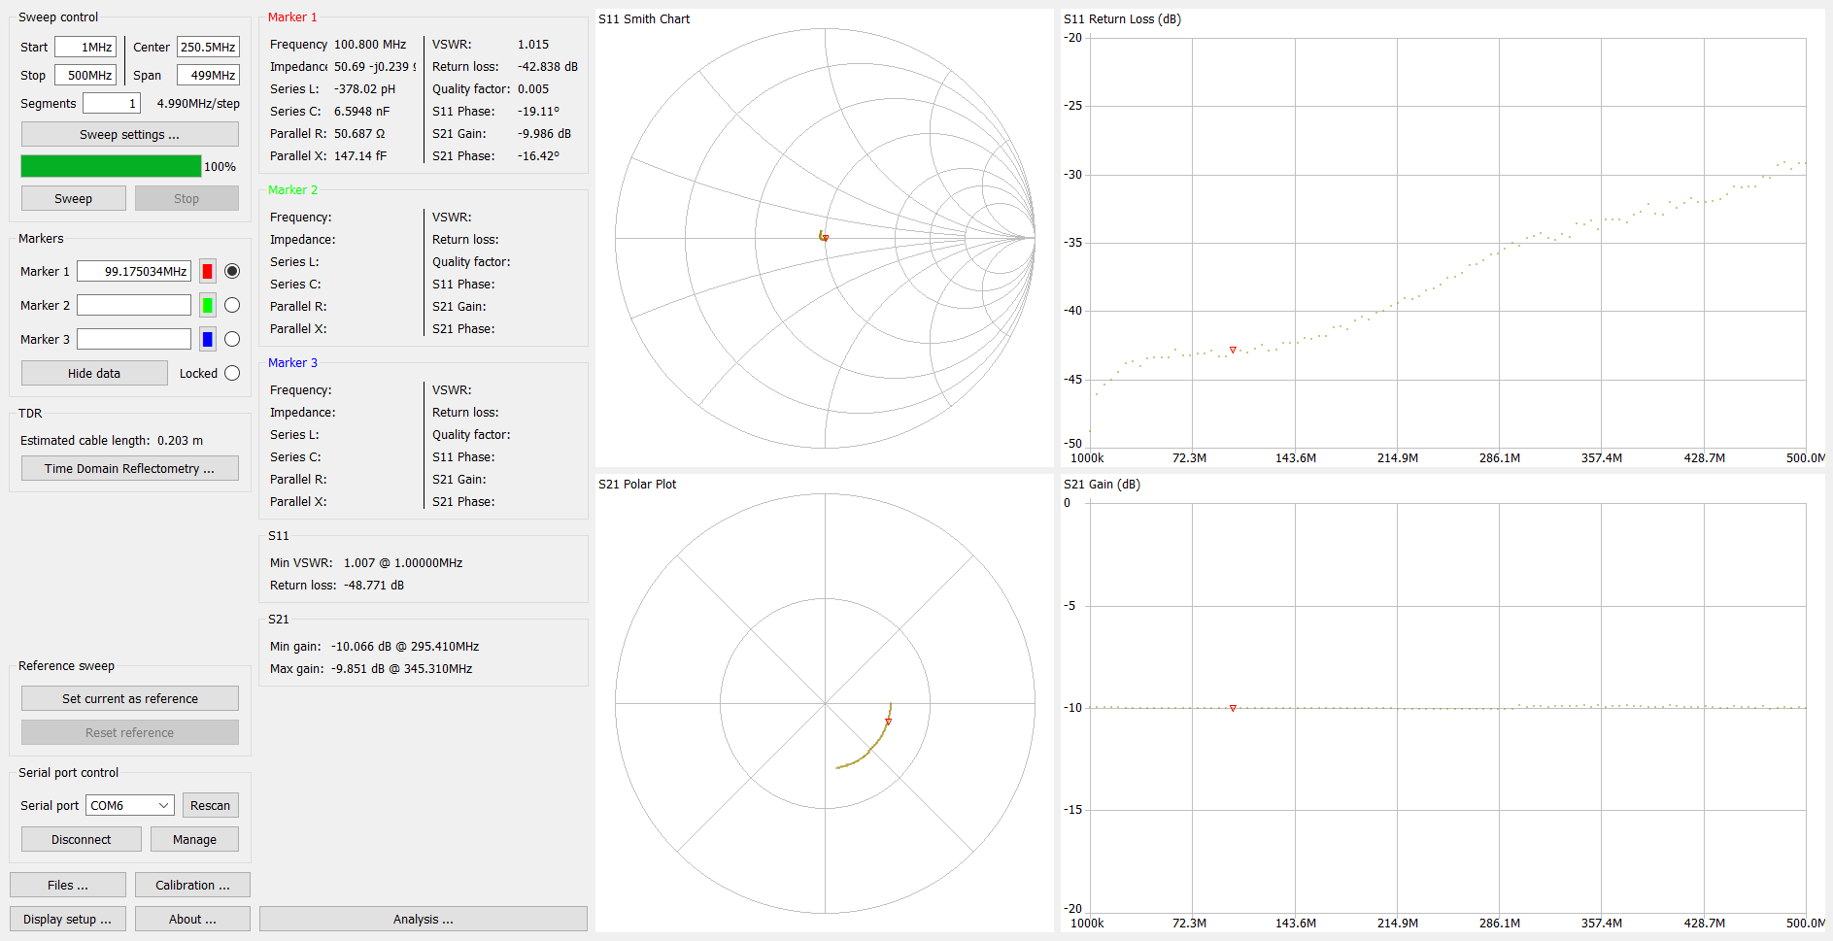Click the Sweep start frequency field
Screen dimensions: 1833x941
pyautogui.click(x=85, y=47)
